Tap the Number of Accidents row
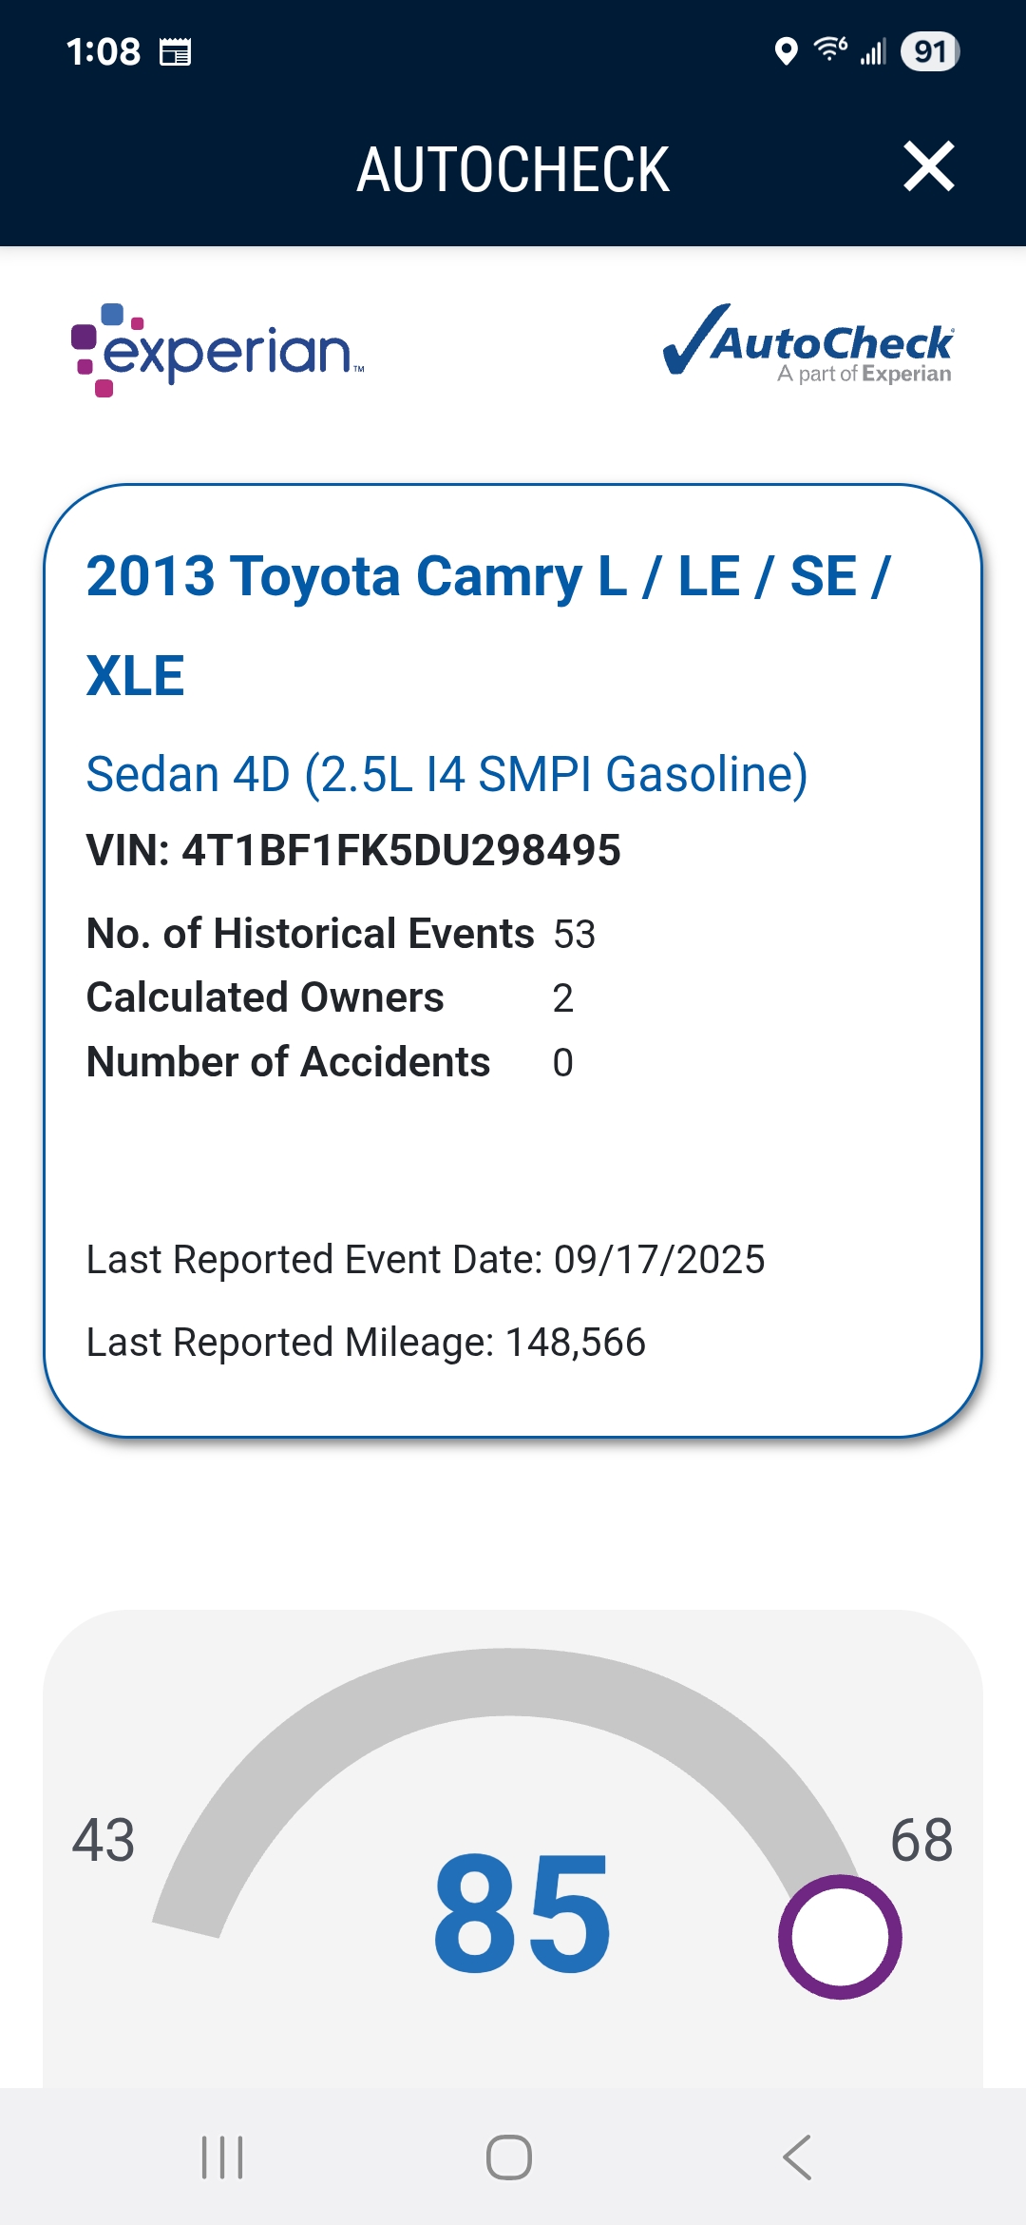This screenshot has height=2225, width=1026. [330, 1062]
